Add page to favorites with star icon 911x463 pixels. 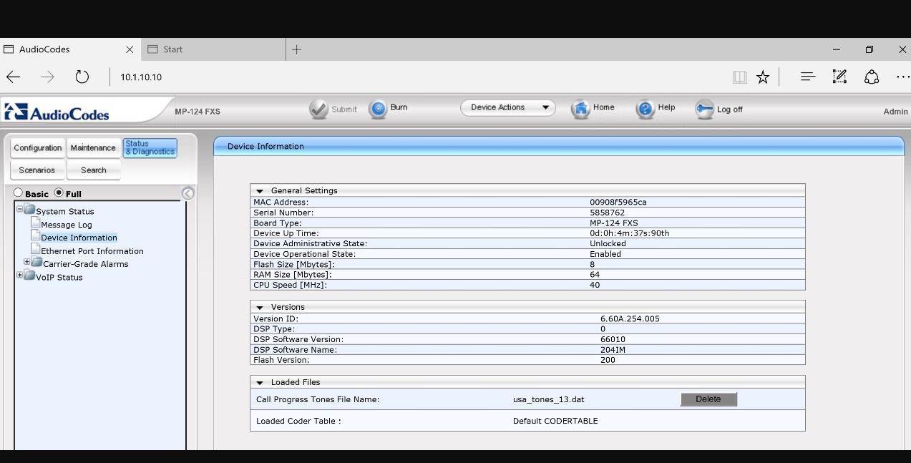click(763, 77)
